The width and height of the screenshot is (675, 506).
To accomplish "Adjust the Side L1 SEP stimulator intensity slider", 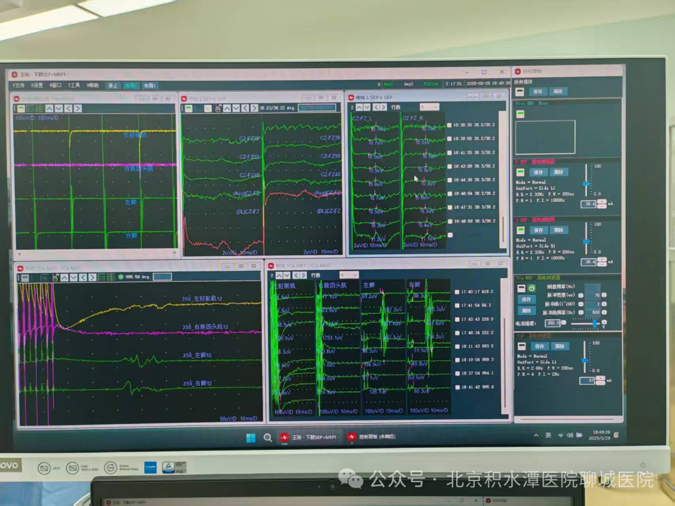I will (586, 184).
